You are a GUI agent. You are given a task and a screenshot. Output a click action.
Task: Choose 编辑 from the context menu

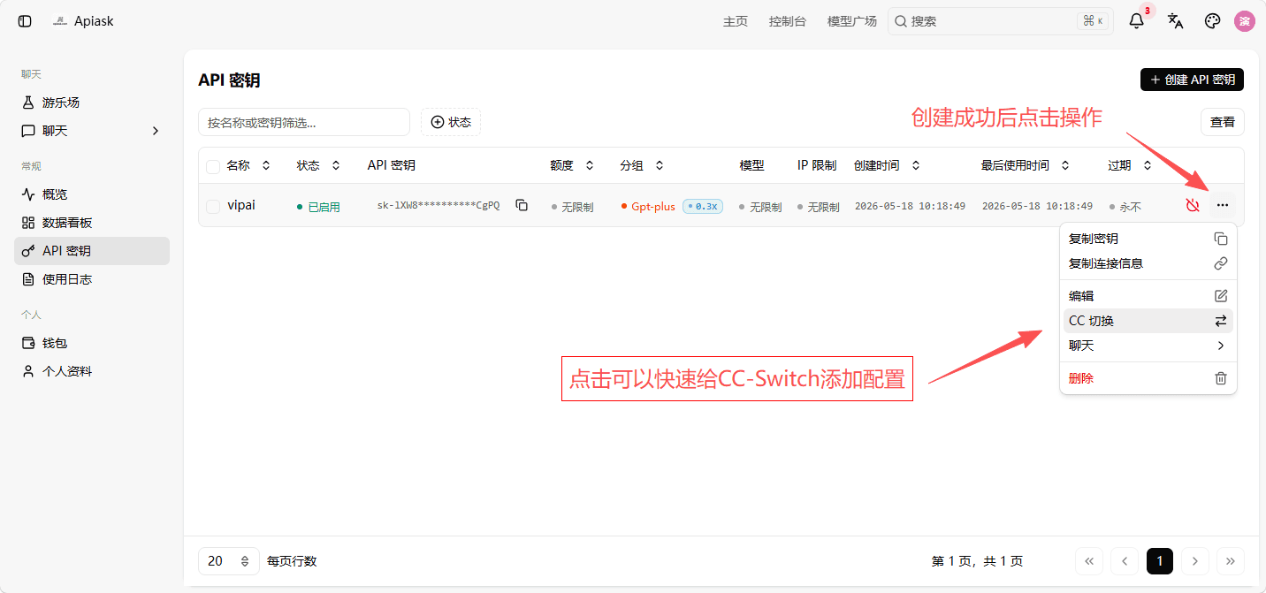coord(1148,296)
